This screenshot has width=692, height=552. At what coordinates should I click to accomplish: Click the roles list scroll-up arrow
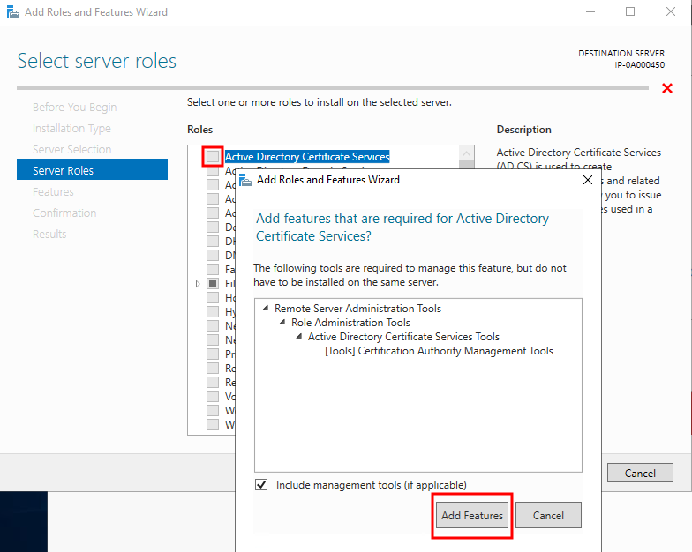click(x=466, y=153)
